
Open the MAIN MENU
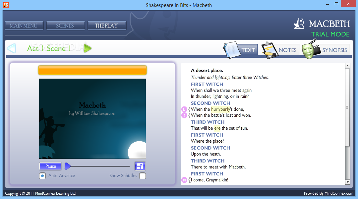click(x=24, y=26)
